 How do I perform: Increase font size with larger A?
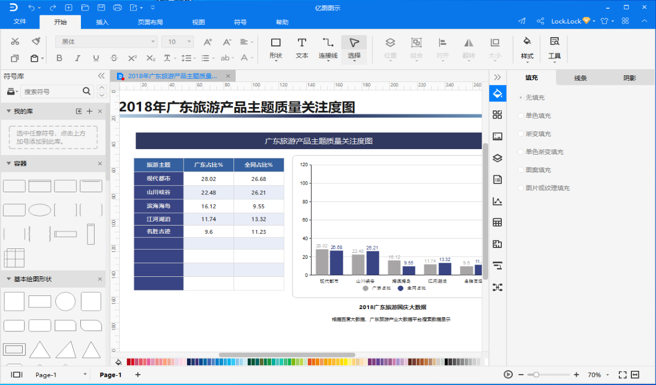click(x=208, y=42)
